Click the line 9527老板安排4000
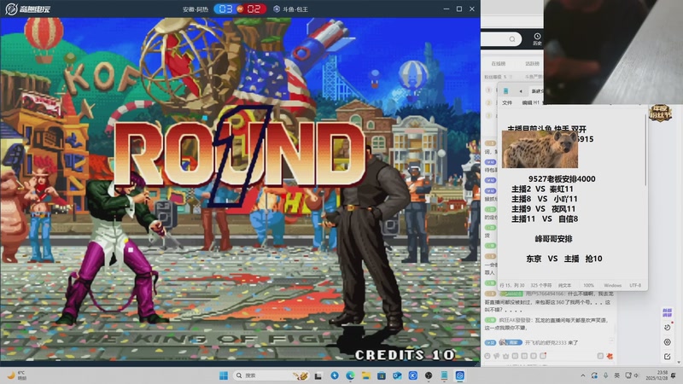 click(562, 179)
